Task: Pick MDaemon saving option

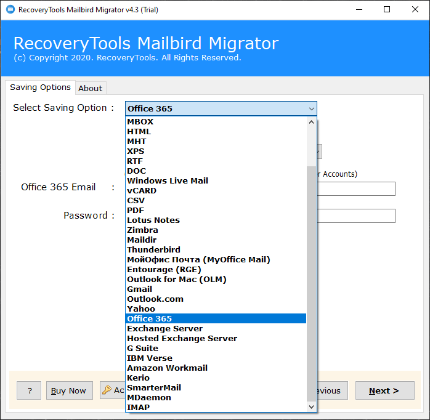Action: coord(216,398)
